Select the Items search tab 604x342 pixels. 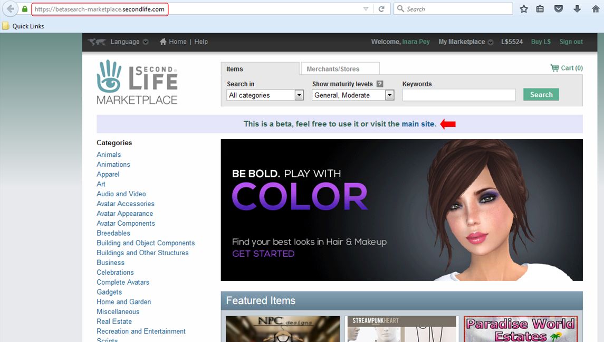tap(235, 69)
